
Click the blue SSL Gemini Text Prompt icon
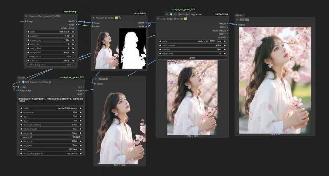point(23,82)
